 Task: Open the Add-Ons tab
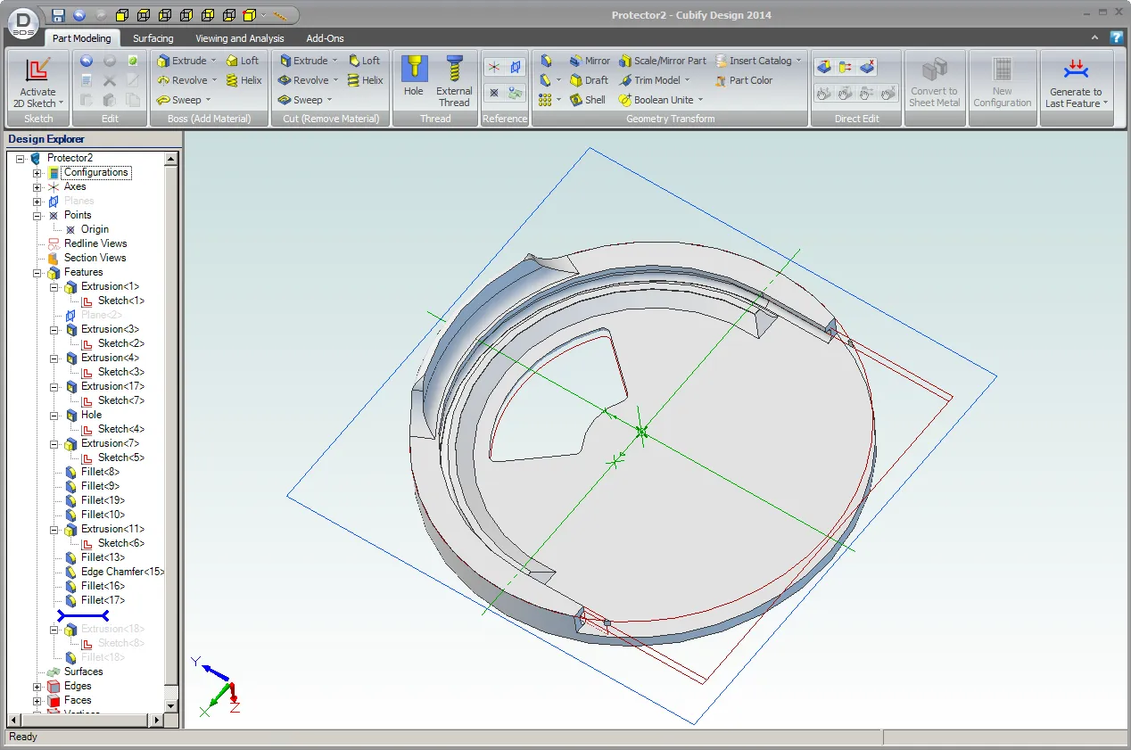[325, 38]
